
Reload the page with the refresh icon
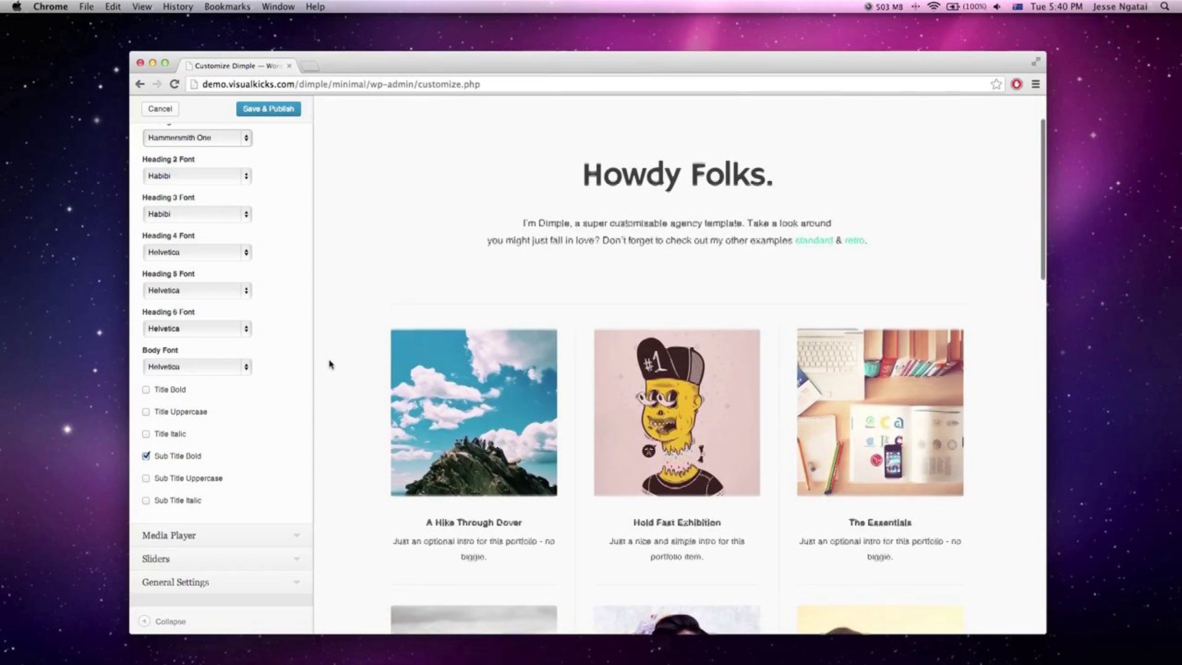click(x=174, y=84)
